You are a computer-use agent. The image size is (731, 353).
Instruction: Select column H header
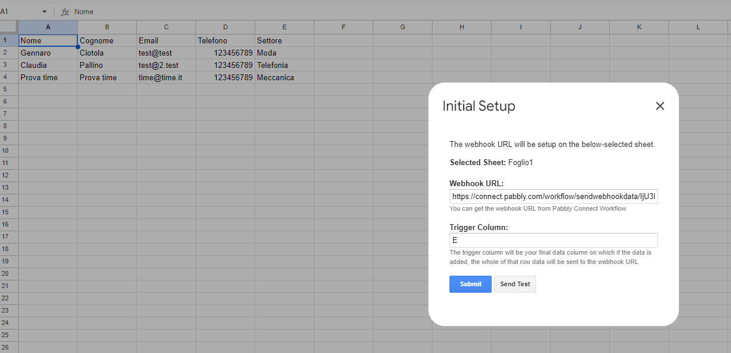click(x=462, y=28)
